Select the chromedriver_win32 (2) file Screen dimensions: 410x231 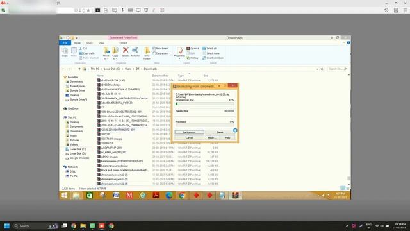tap(114, 179)
